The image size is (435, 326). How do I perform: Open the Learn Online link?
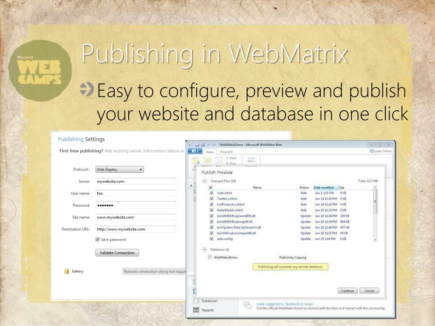[383, 151]
